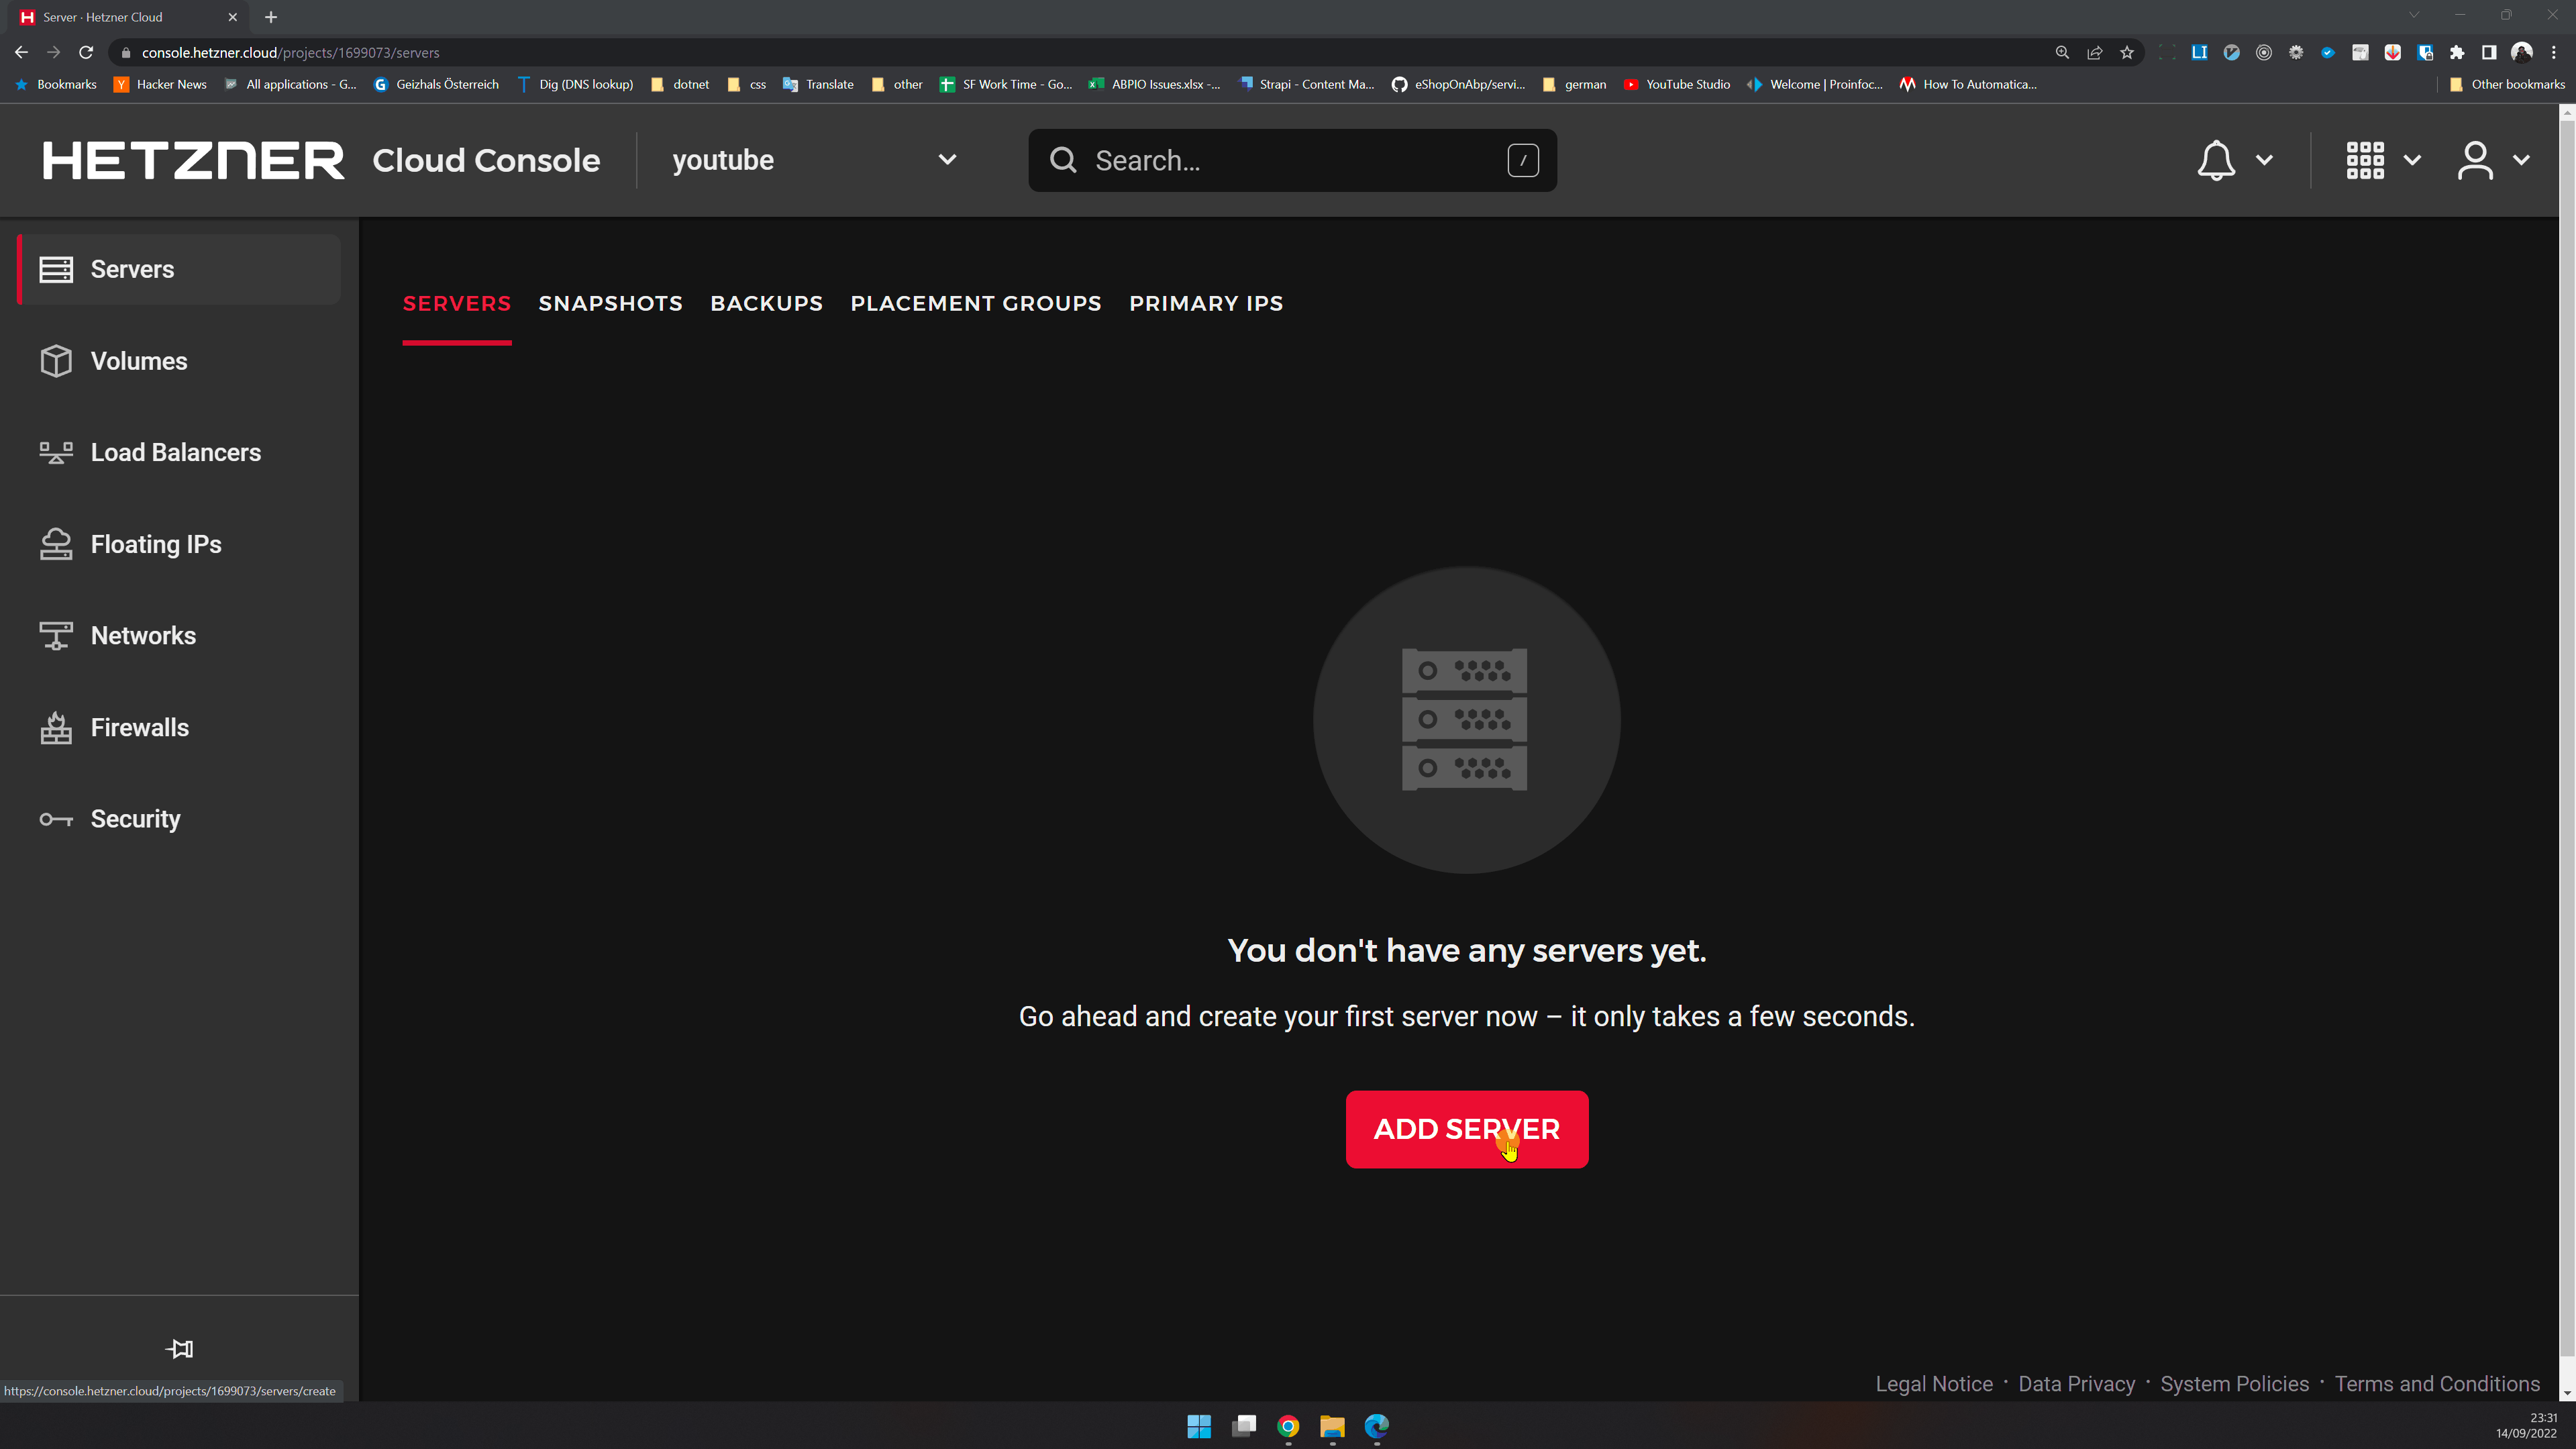Click the sidebar pin icon at bottom
The height and width of the screenshot is (1449, 2576).
click(179, 1349)
